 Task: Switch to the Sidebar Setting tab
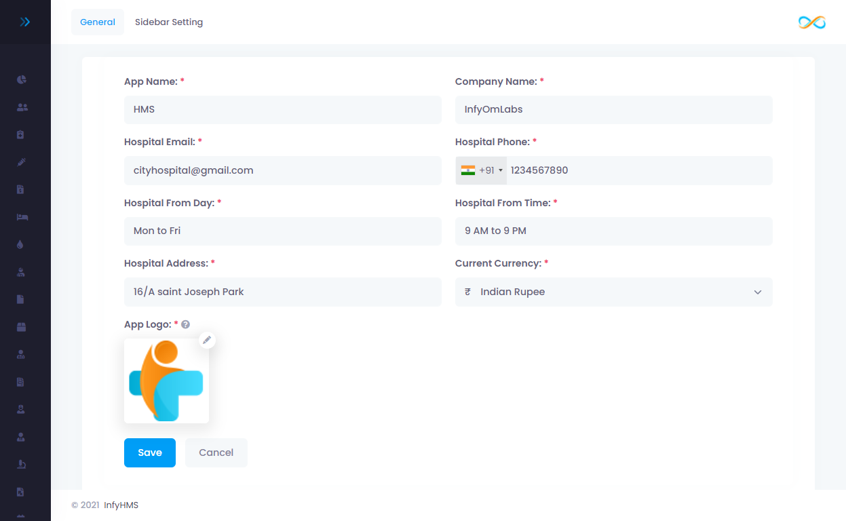(x=169, y=22)
